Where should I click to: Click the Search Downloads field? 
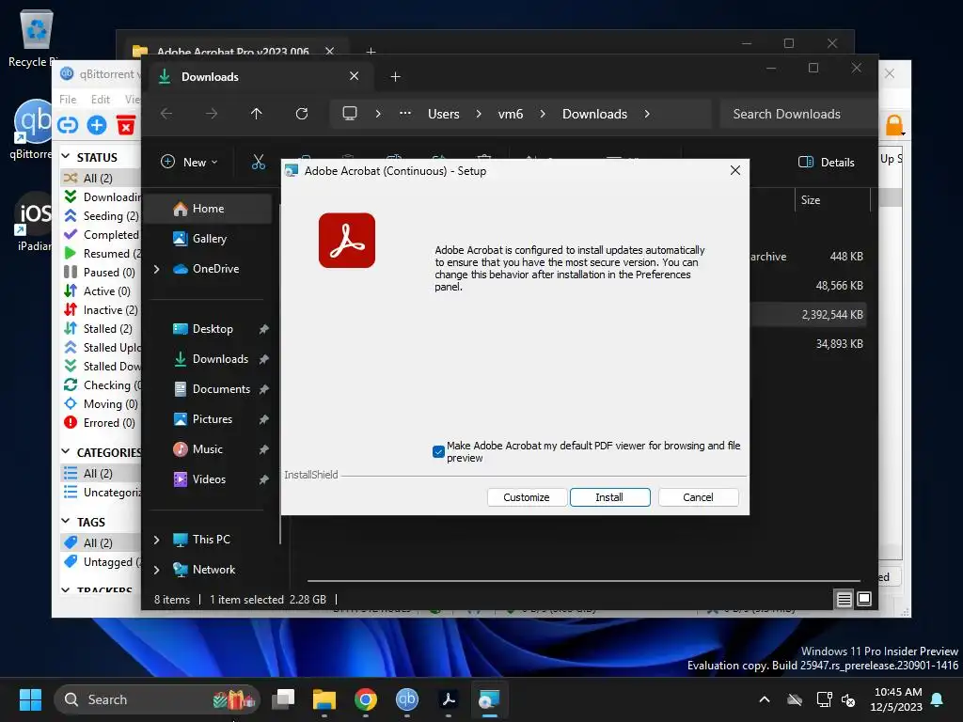click(x=797, y=114)
